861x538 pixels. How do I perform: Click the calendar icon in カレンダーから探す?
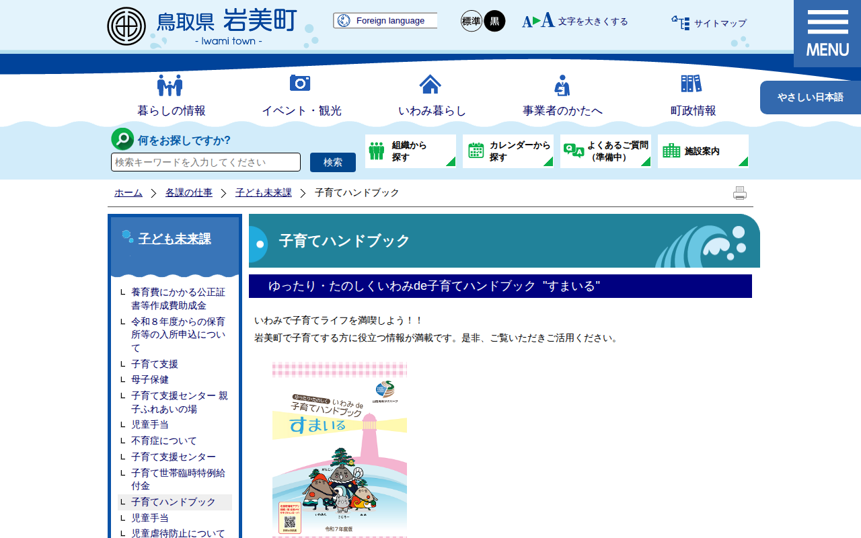tap(476, 151)
